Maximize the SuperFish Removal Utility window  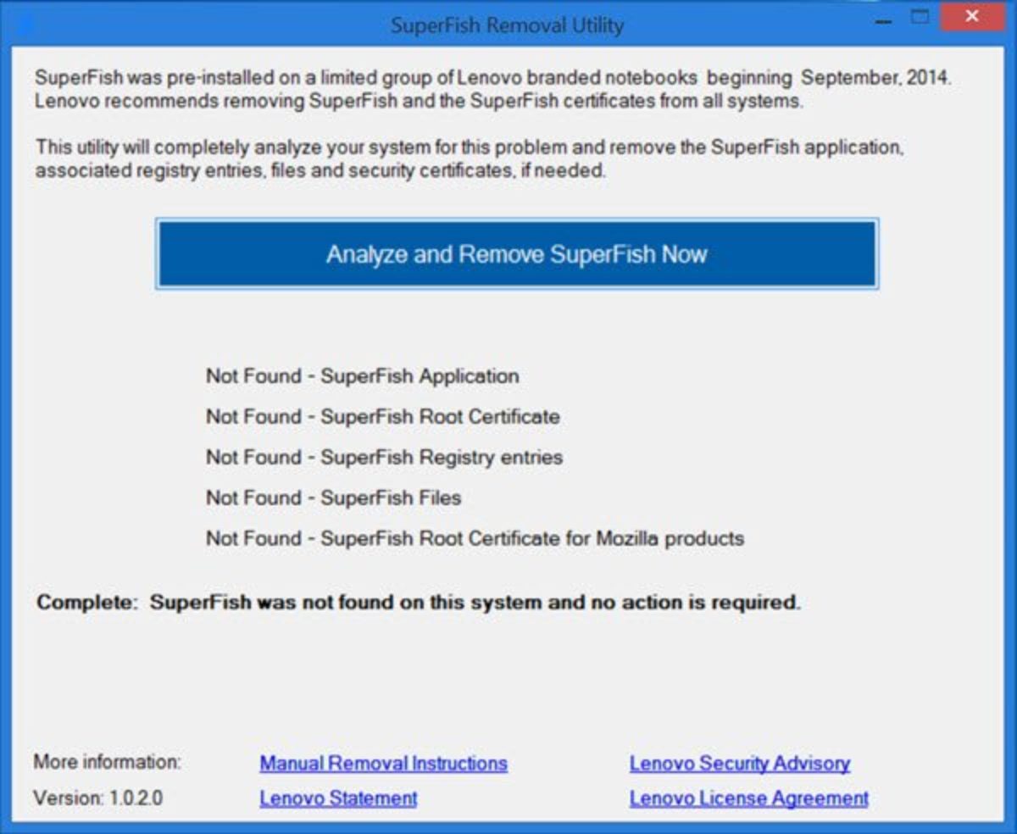point(920,18)
